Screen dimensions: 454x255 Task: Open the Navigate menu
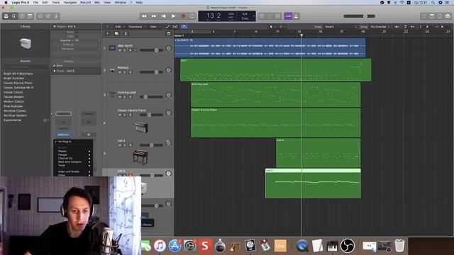coord(70,2)
